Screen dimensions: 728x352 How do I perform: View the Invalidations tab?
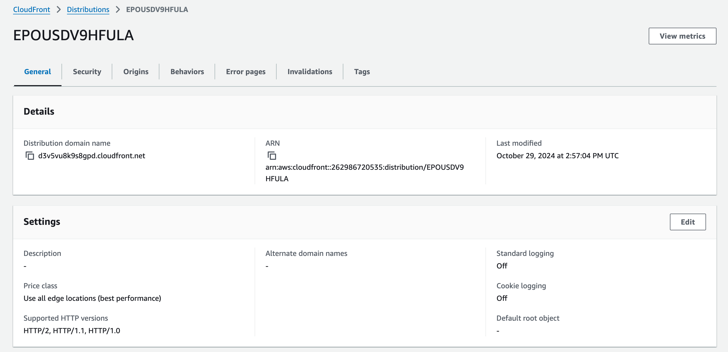(x=310, y=72)
